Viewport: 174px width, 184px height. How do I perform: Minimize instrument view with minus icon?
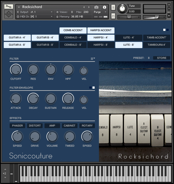[169, 8]
